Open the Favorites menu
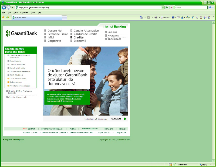Screen dimensions: 216x167 click(24, 12)
